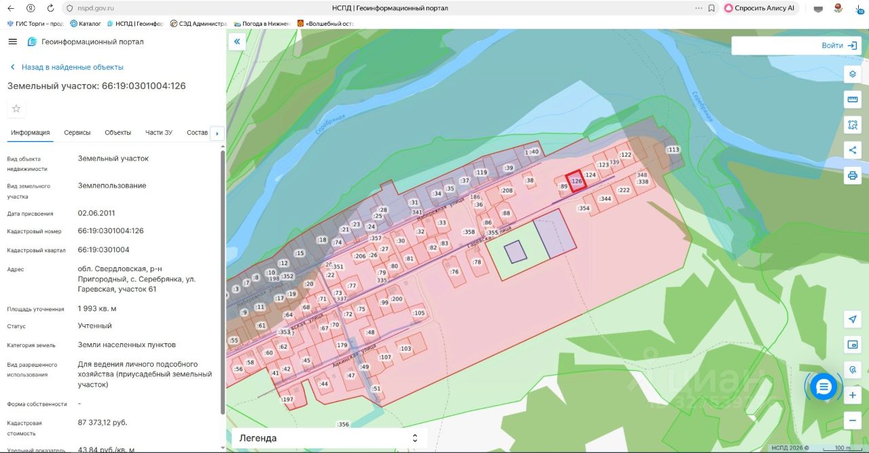The image size is (869, 453).
Task: Select parcel :119 on the map
Action: click(x=481, y=172)
